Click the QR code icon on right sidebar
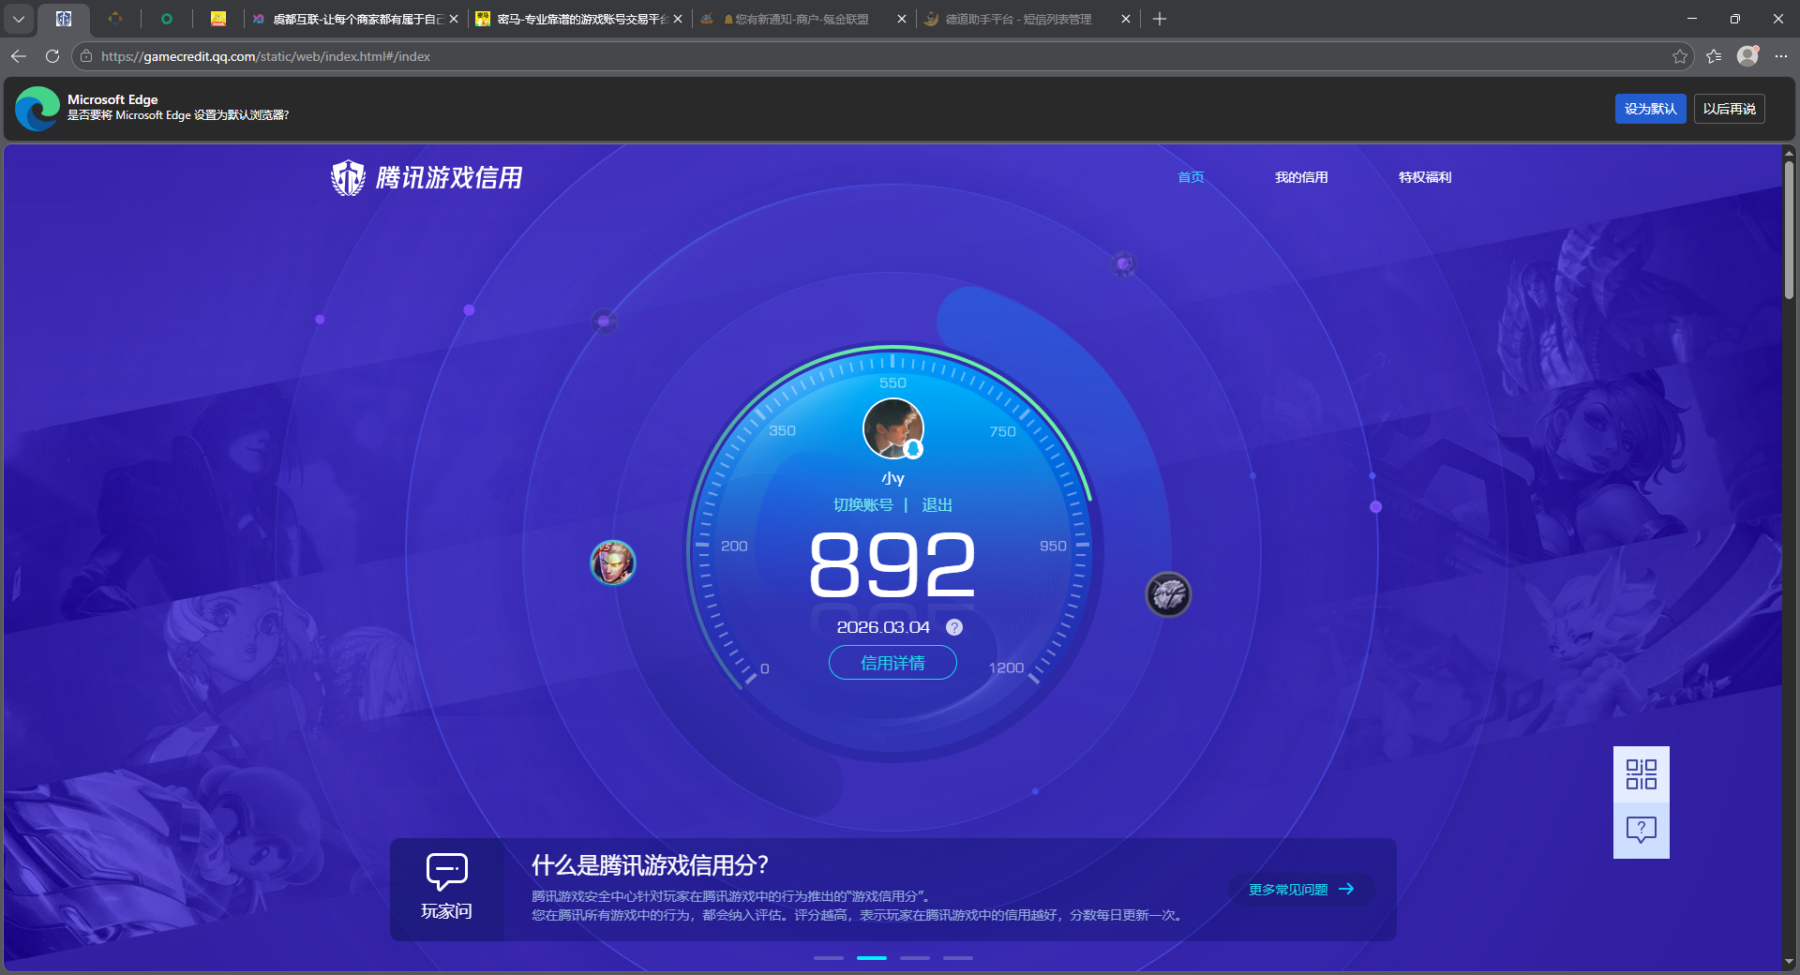The image size is (1800, 975). 1641,774
